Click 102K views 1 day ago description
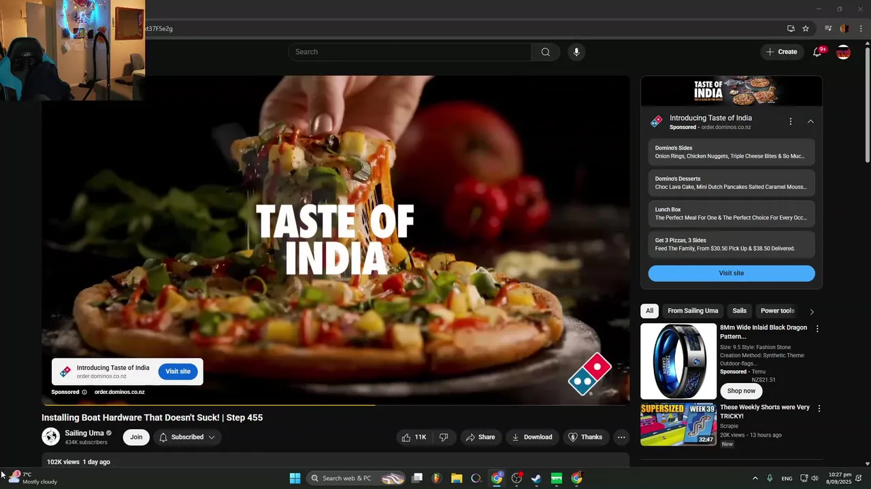The width and height of the screenshot is (871, 489). [78, 462]
